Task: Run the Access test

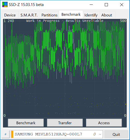Action: pyautogui.click(x=104, y=123)
